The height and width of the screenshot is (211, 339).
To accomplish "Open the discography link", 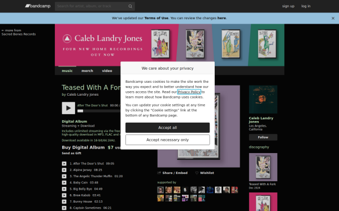I will click(x=259, y=147).
